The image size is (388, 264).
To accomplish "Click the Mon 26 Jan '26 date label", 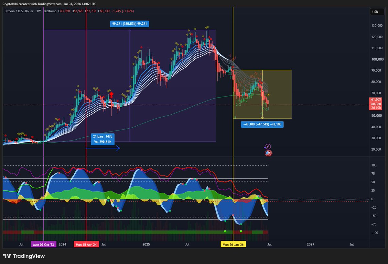I will (x=233, y=245).
